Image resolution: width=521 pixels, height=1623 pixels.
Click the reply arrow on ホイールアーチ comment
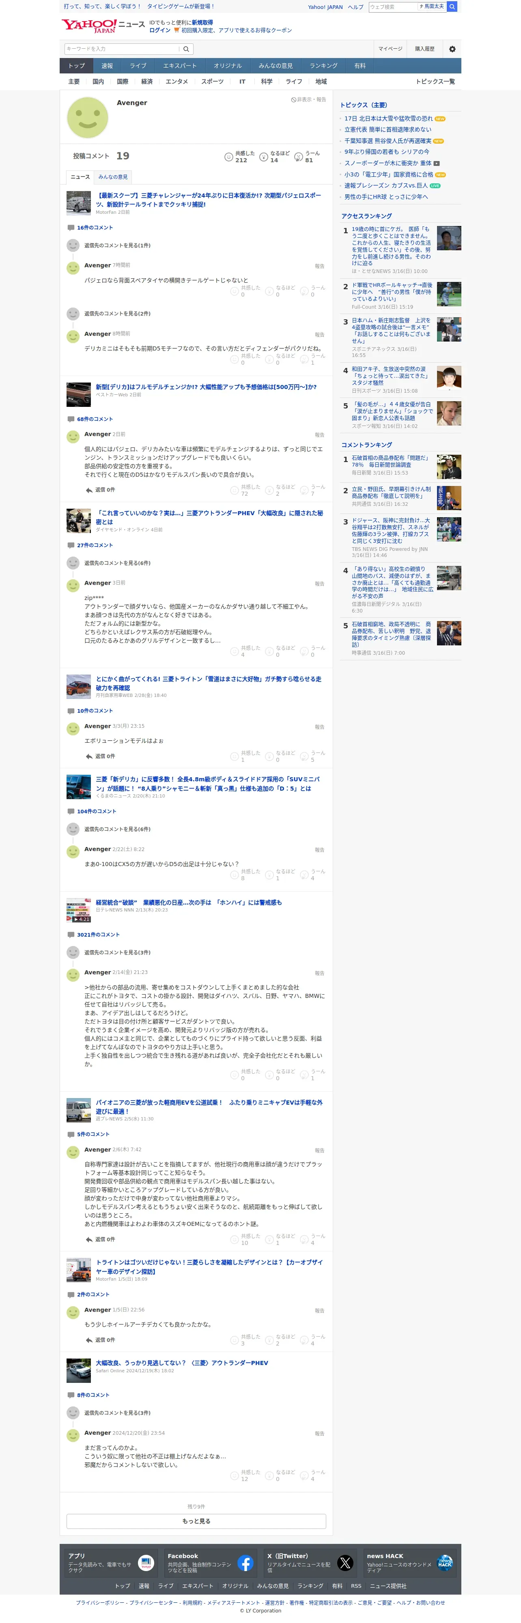(89, 1340)
